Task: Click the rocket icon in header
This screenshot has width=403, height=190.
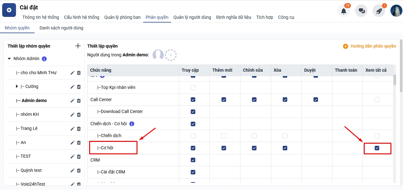Action: pos(379,11)
